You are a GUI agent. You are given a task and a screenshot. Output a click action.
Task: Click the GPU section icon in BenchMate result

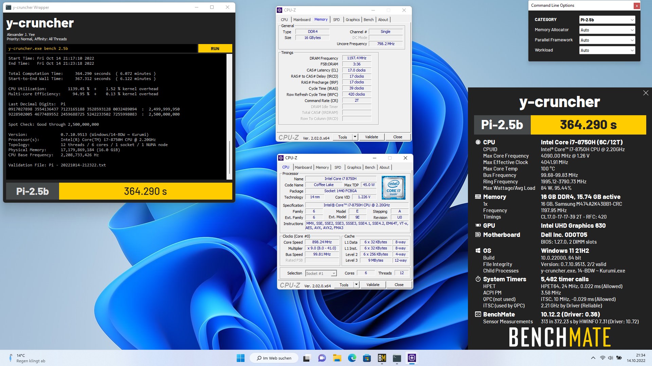[x=478, y=225]
